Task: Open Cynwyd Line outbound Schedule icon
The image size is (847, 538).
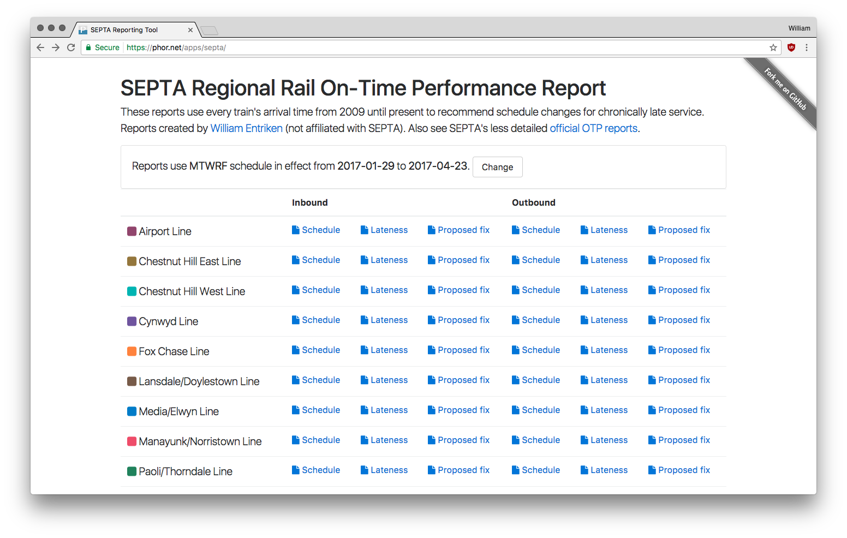Action: tap(516, 320)
